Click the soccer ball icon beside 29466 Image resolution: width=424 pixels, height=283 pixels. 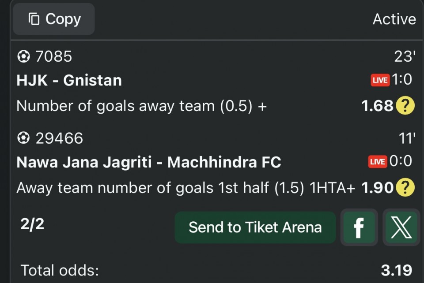(23, 138)
